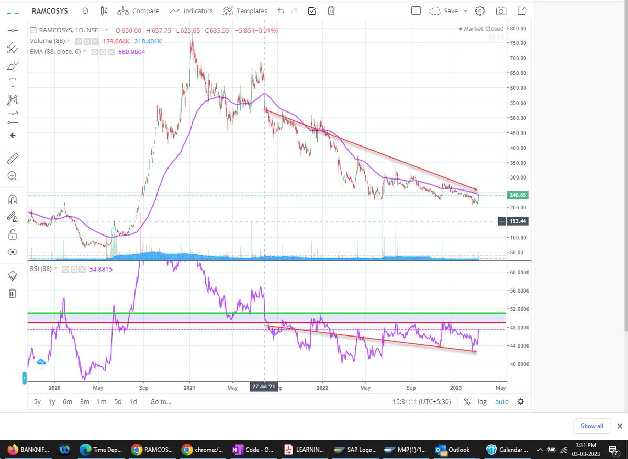Select the ruler measure tool
Viewport: 628px width, 459px height.
(x=13, y=158)
